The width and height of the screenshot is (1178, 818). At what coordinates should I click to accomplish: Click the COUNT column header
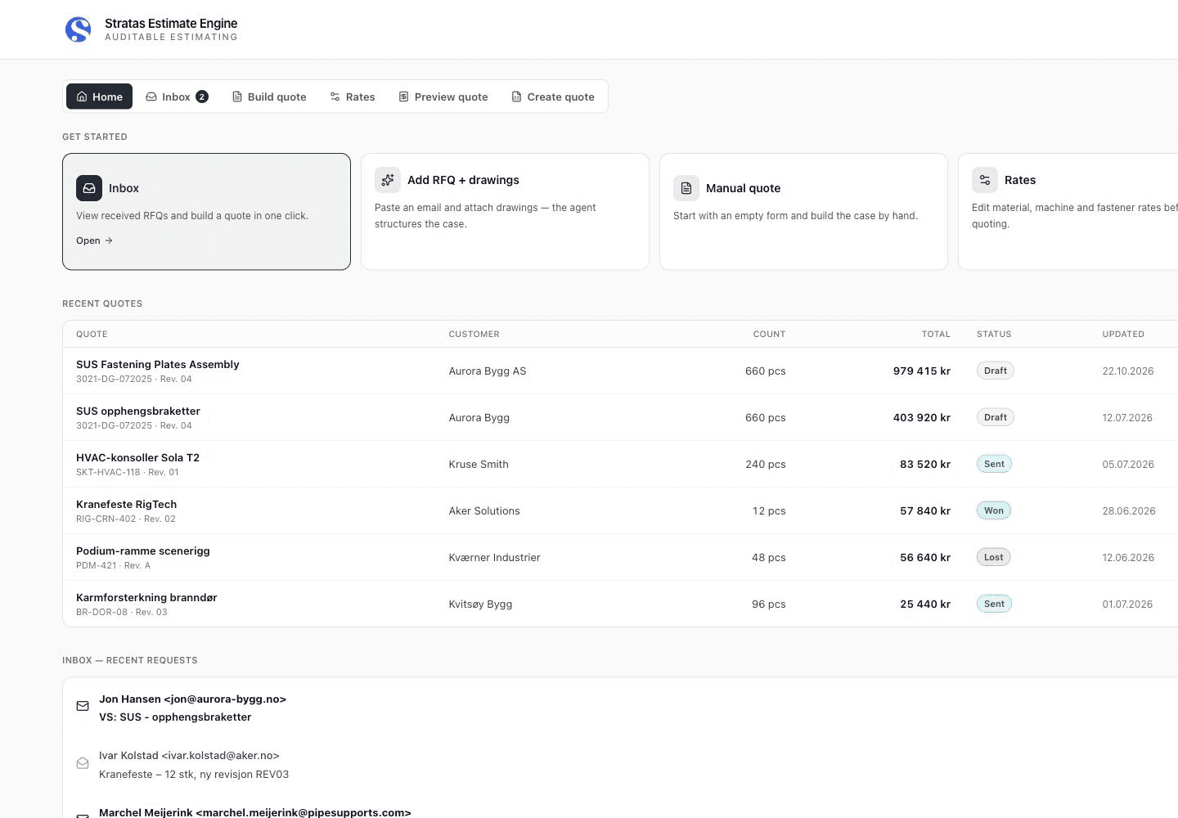(769, 334)
